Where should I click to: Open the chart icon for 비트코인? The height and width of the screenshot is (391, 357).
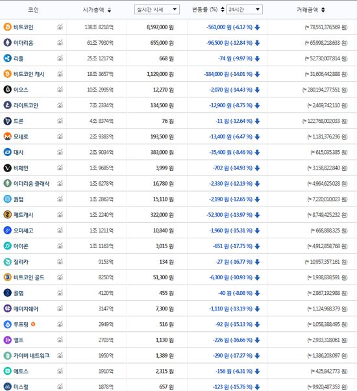click(x=60, y=27)
